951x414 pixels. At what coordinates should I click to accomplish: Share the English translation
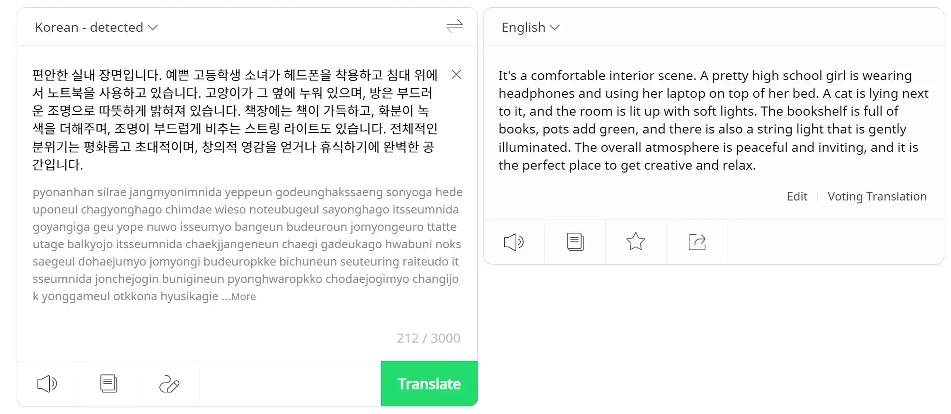click(696, 242)
